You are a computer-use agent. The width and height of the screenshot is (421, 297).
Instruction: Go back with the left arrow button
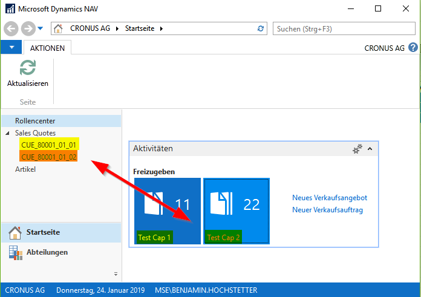coord(11,28)
